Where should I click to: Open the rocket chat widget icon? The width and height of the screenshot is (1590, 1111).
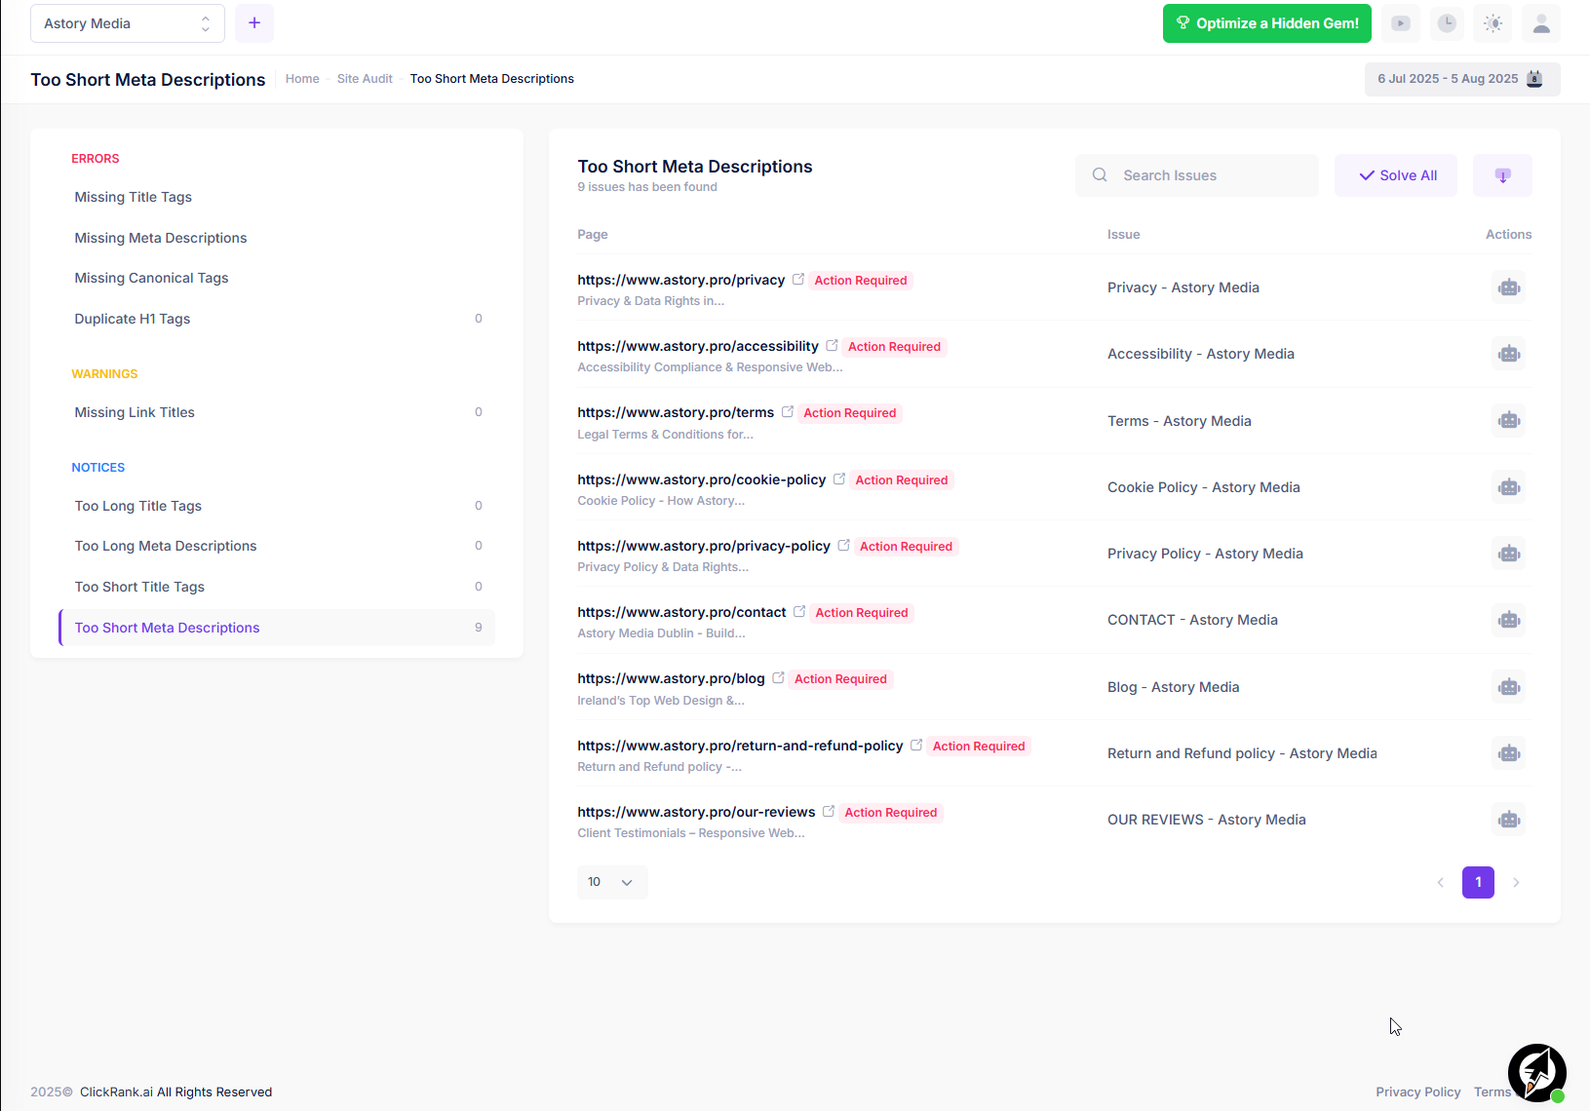pyautogui.click(x=1536, y=1072)
